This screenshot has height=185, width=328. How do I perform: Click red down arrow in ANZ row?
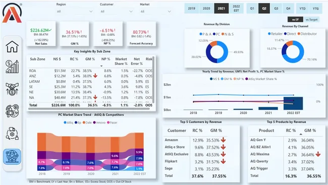[x=95, y=76]
